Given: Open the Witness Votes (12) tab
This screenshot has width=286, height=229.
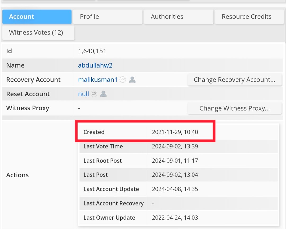Looking at the screenshot, I should [38, 33].
